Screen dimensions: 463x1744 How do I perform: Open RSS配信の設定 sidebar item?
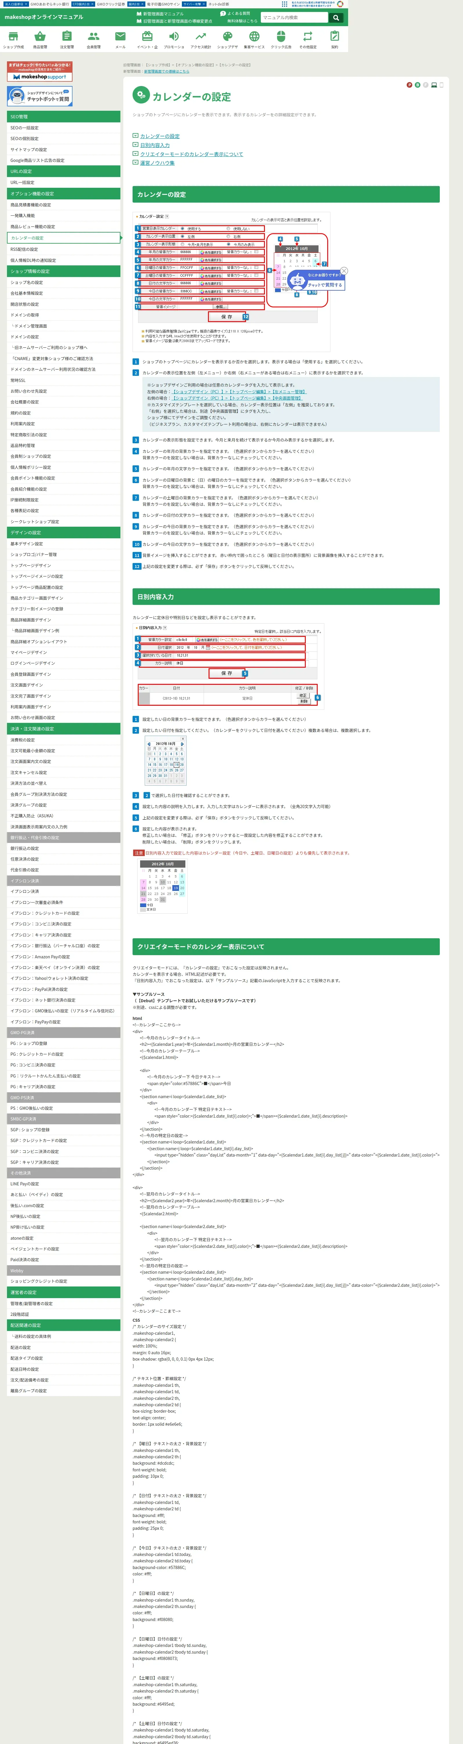click(x=64, y=249)
